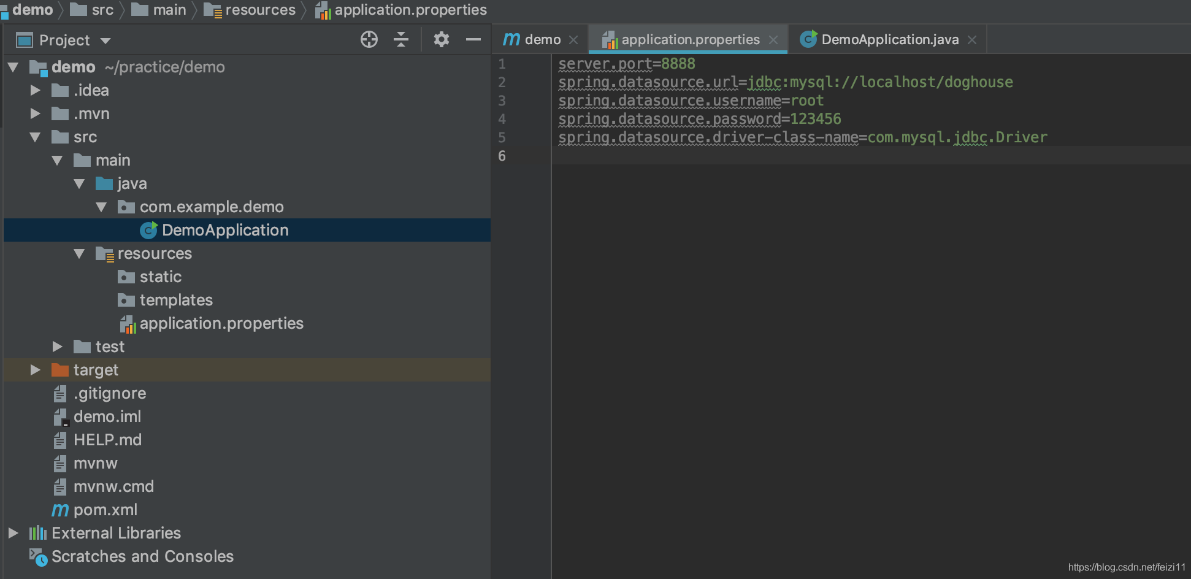The image size is (1191, 579).
Task: Select application.properties in project tree
Action: coord(221,323)
